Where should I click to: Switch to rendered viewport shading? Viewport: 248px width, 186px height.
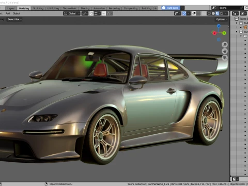pyautogui.click(x=222, y=13)
